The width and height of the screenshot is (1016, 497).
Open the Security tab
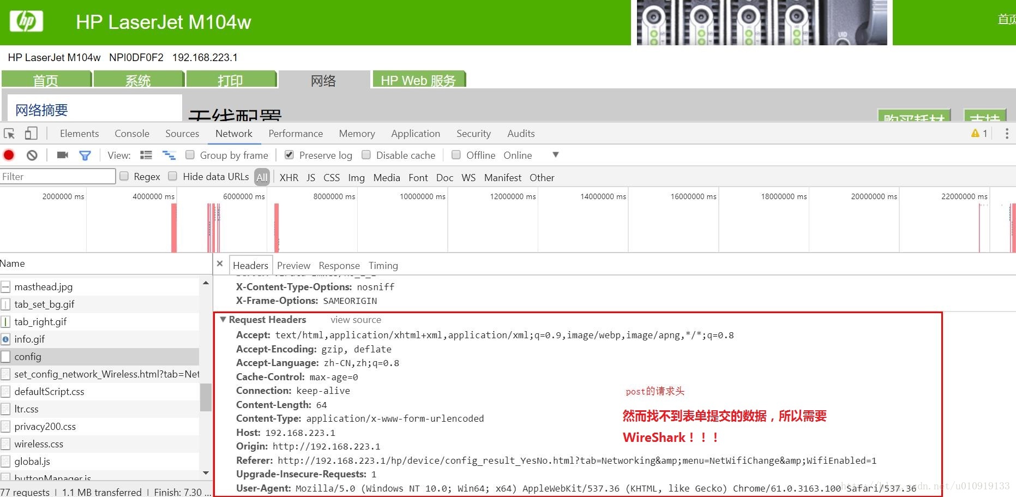tap(473, 134)
